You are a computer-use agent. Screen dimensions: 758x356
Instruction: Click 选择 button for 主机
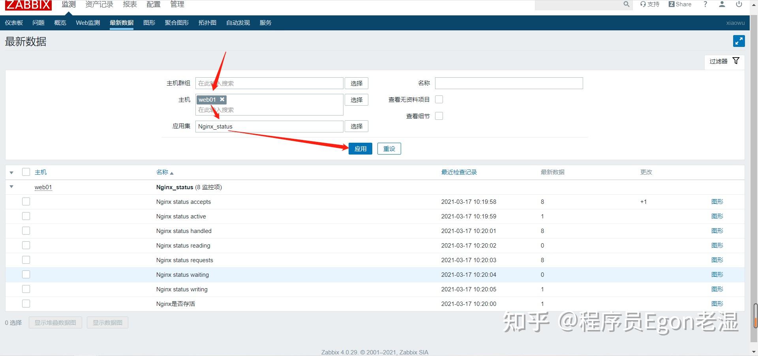[356, 100]
